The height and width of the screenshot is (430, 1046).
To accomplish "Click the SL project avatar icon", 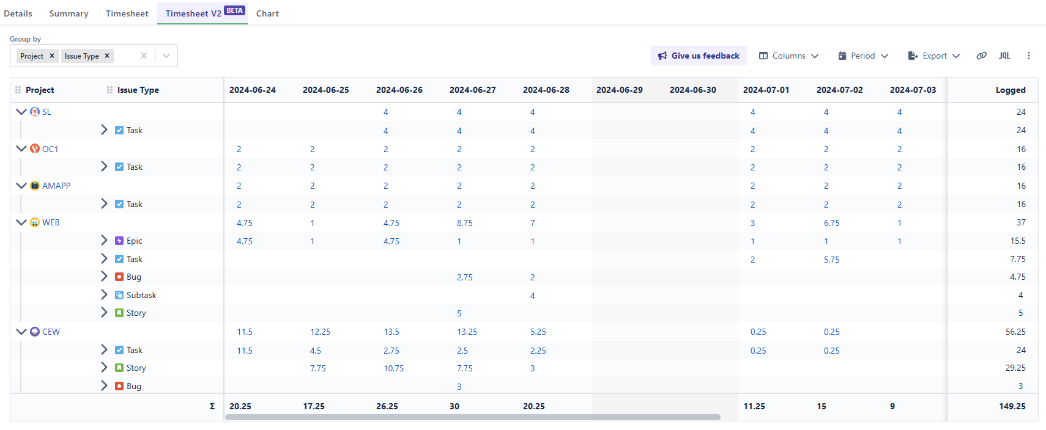I will point(35,112).
